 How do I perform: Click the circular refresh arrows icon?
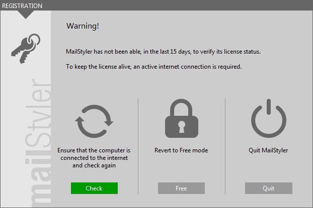(x=94, y=121)
